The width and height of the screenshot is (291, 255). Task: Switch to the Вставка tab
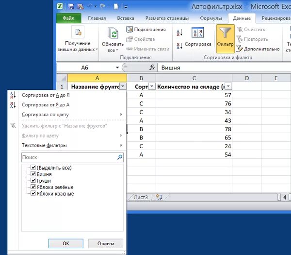(x=126, y=18)
